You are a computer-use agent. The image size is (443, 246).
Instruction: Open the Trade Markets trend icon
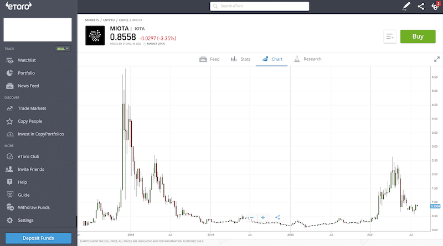10,108
